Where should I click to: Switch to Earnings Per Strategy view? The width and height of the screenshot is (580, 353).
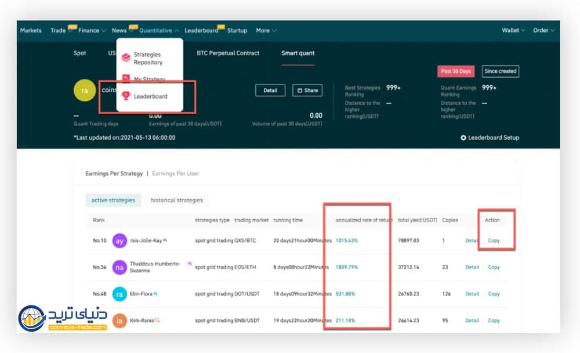114,173
